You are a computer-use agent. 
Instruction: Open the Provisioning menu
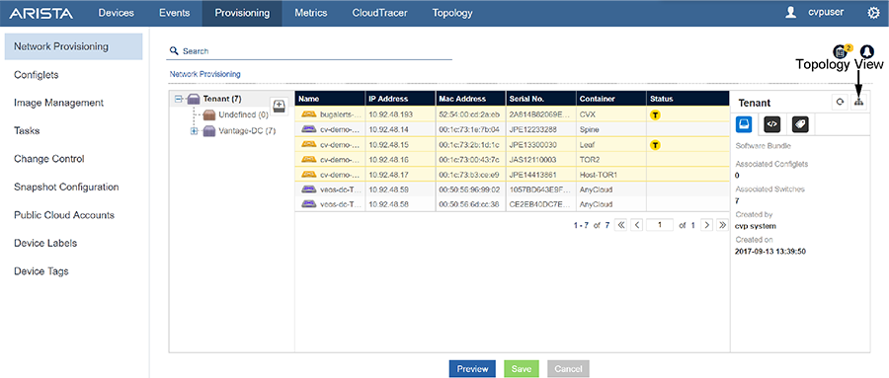click(242, 13)
